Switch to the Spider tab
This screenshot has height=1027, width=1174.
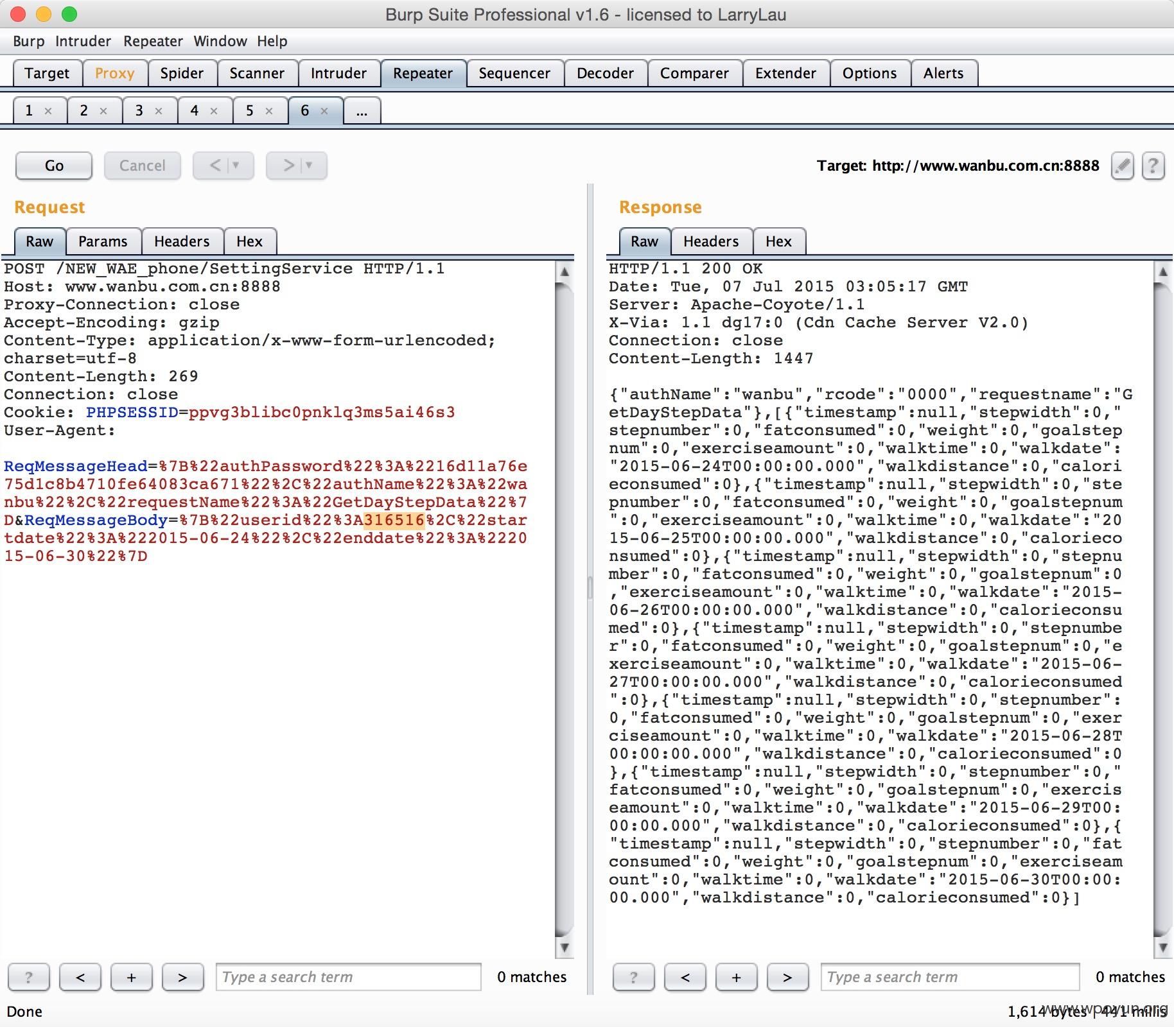tap(182, 73)
